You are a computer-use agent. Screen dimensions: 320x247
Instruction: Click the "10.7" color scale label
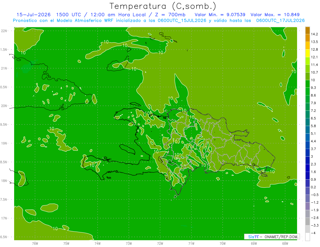click(314, 72)
